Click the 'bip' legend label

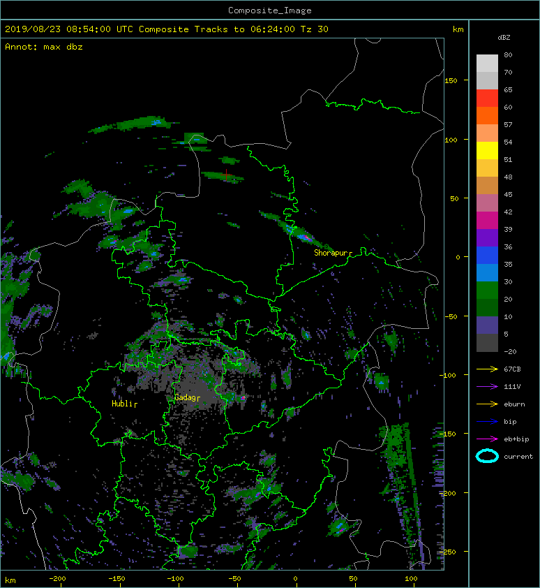[x=510, y=422]
